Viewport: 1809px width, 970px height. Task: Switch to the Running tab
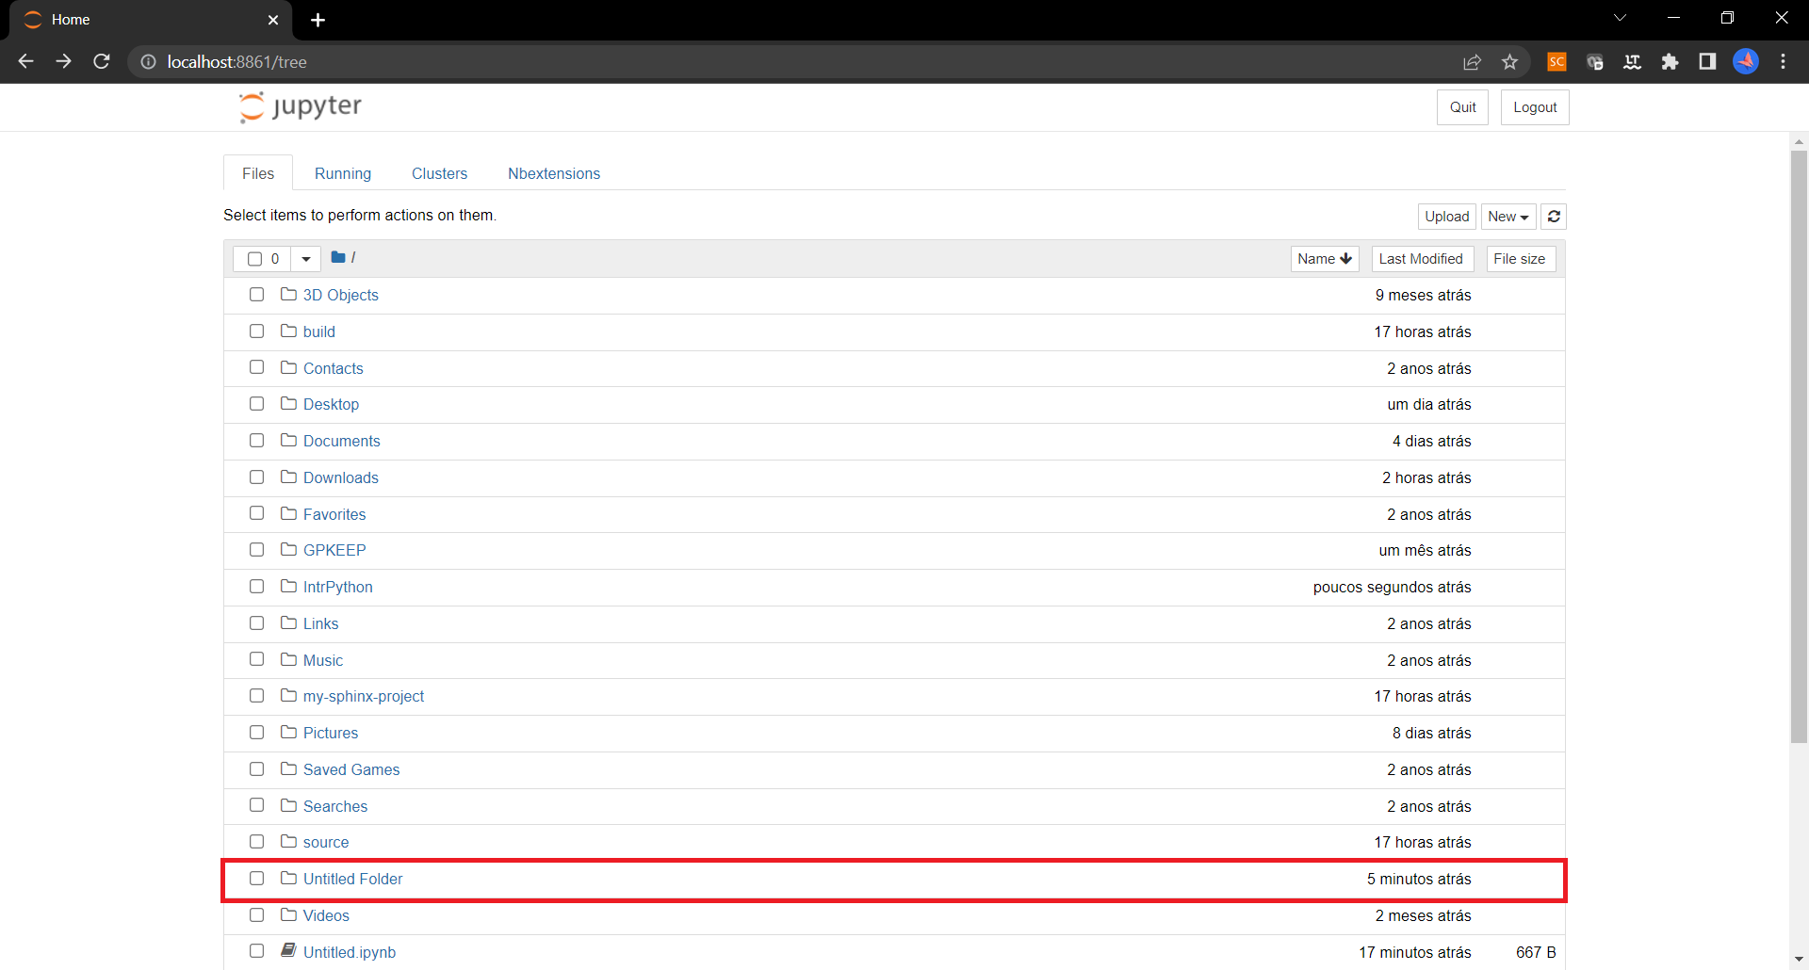(343, 173)
